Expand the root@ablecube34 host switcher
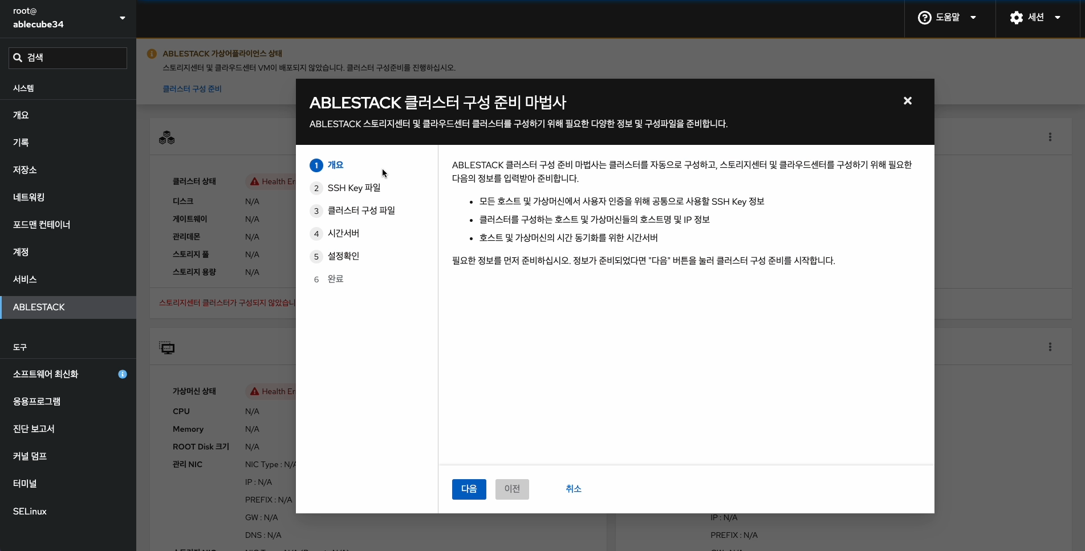 pyautogui.click(x=122, y=18)
